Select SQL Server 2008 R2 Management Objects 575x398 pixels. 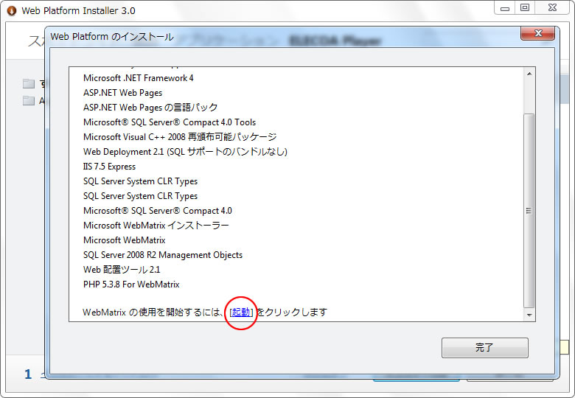tap(162, 255)
